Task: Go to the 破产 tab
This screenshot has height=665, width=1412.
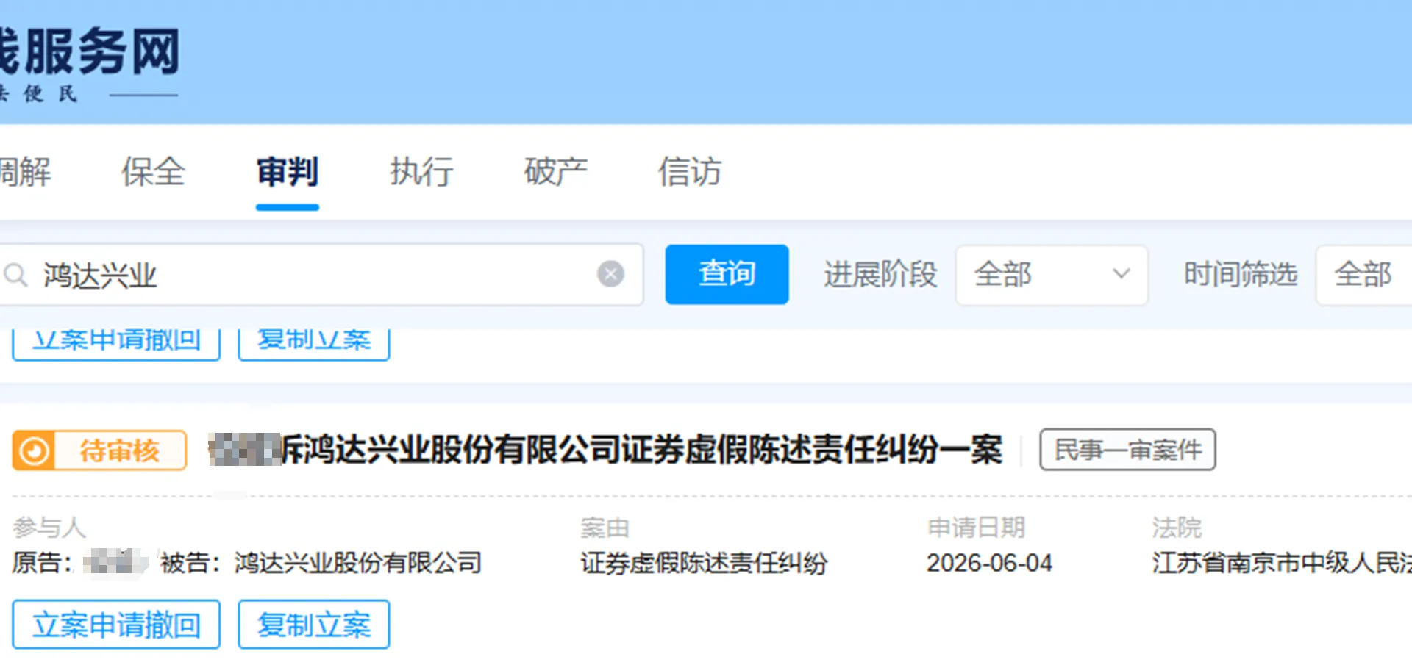Action: 556,172
